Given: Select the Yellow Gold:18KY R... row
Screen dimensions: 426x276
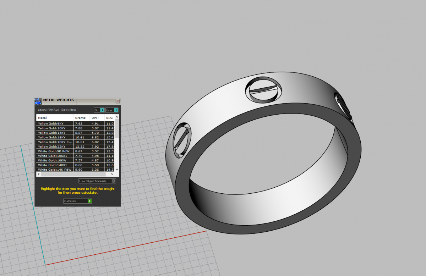Looking at the screenshot, I should click(x=75, y=142).
